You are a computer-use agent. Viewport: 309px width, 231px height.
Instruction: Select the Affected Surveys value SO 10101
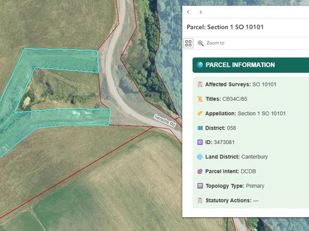point(264,85)
